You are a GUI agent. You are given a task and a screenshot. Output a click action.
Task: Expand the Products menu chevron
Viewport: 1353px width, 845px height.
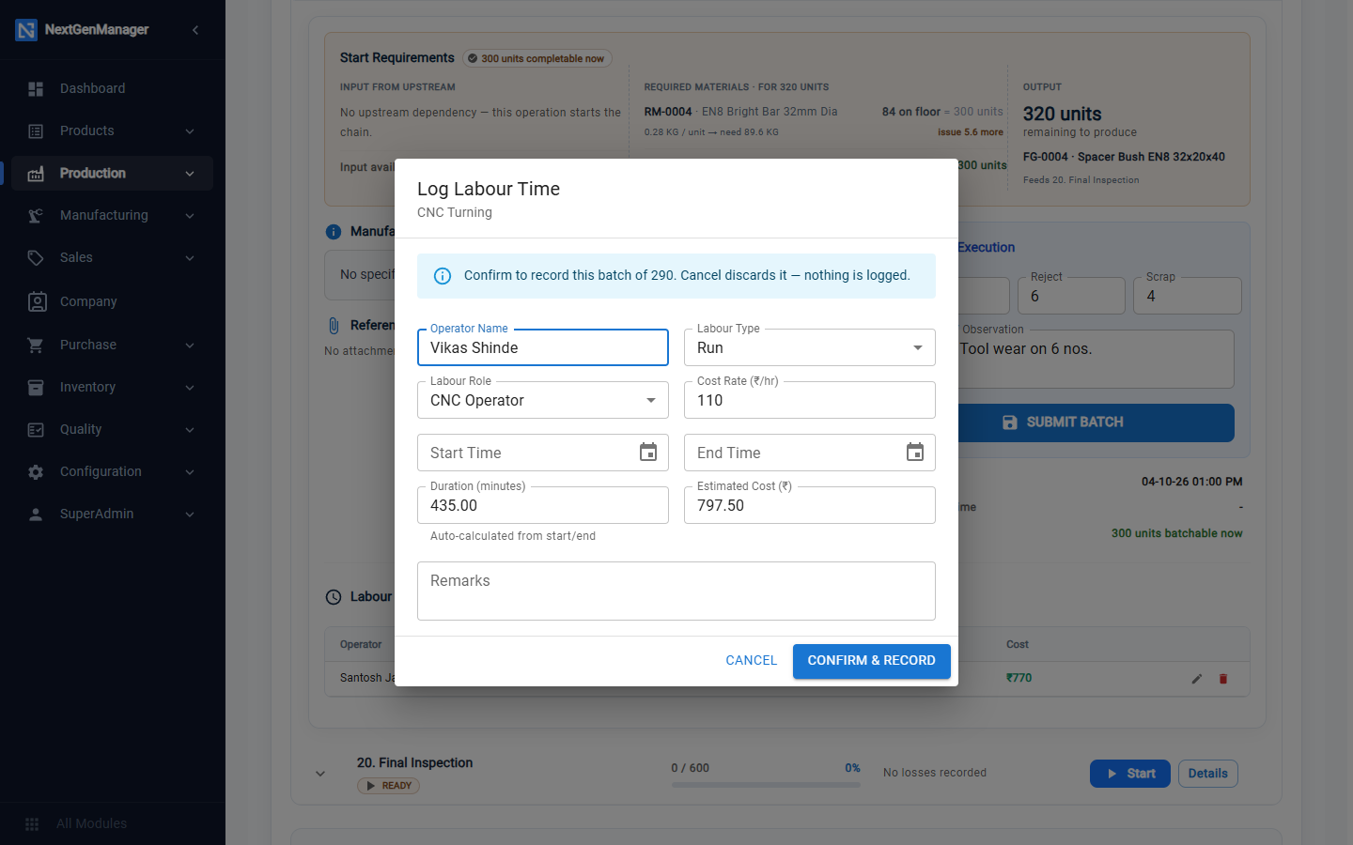tap(190, 131)
